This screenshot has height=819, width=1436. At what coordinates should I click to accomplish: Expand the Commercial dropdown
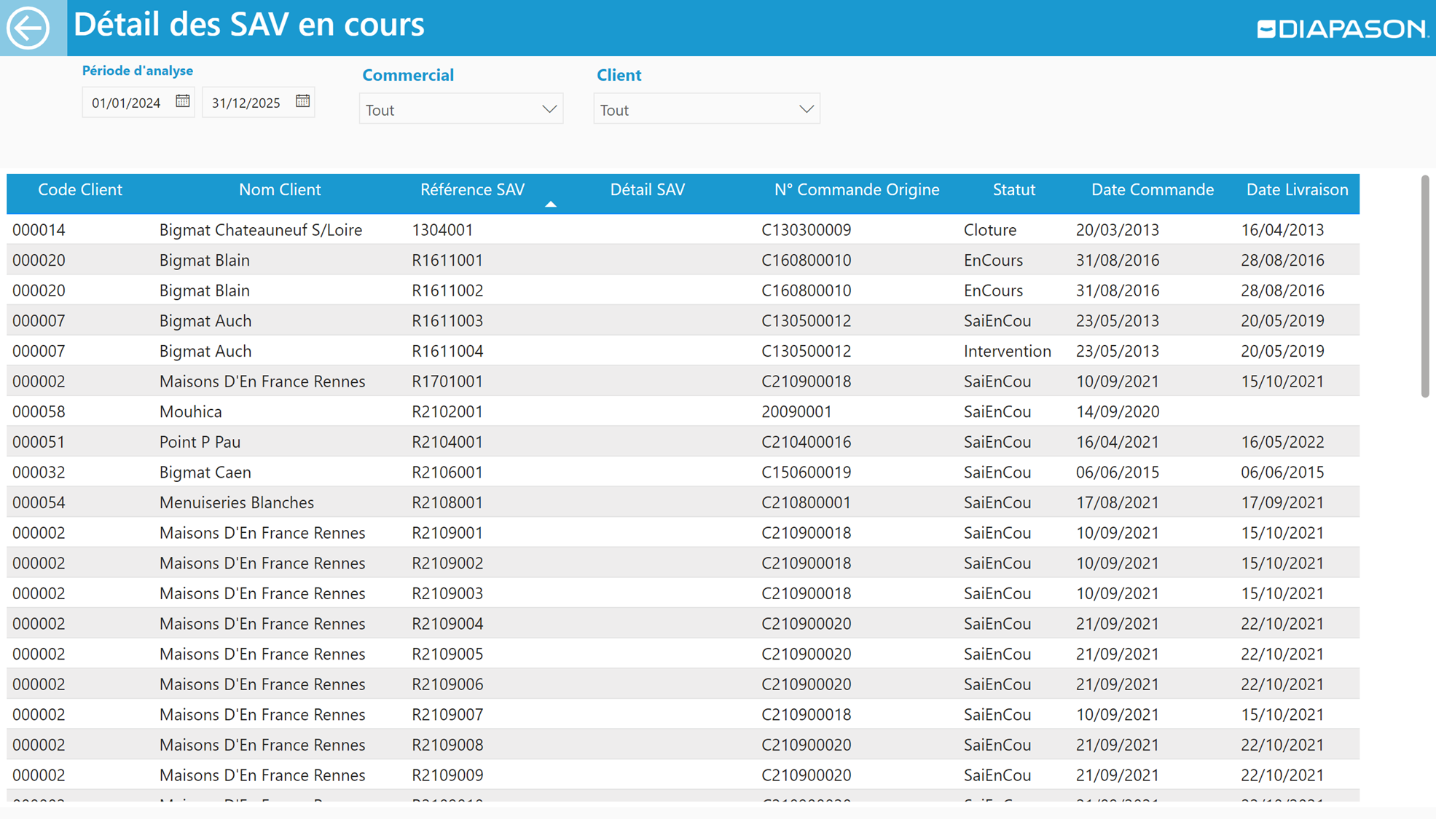click(x=549, y=109)
